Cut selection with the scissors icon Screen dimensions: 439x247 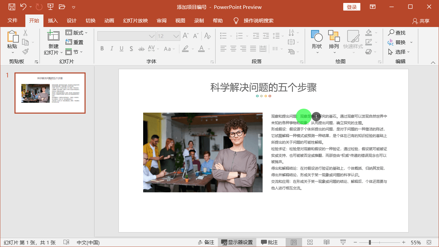coord(25,33)
